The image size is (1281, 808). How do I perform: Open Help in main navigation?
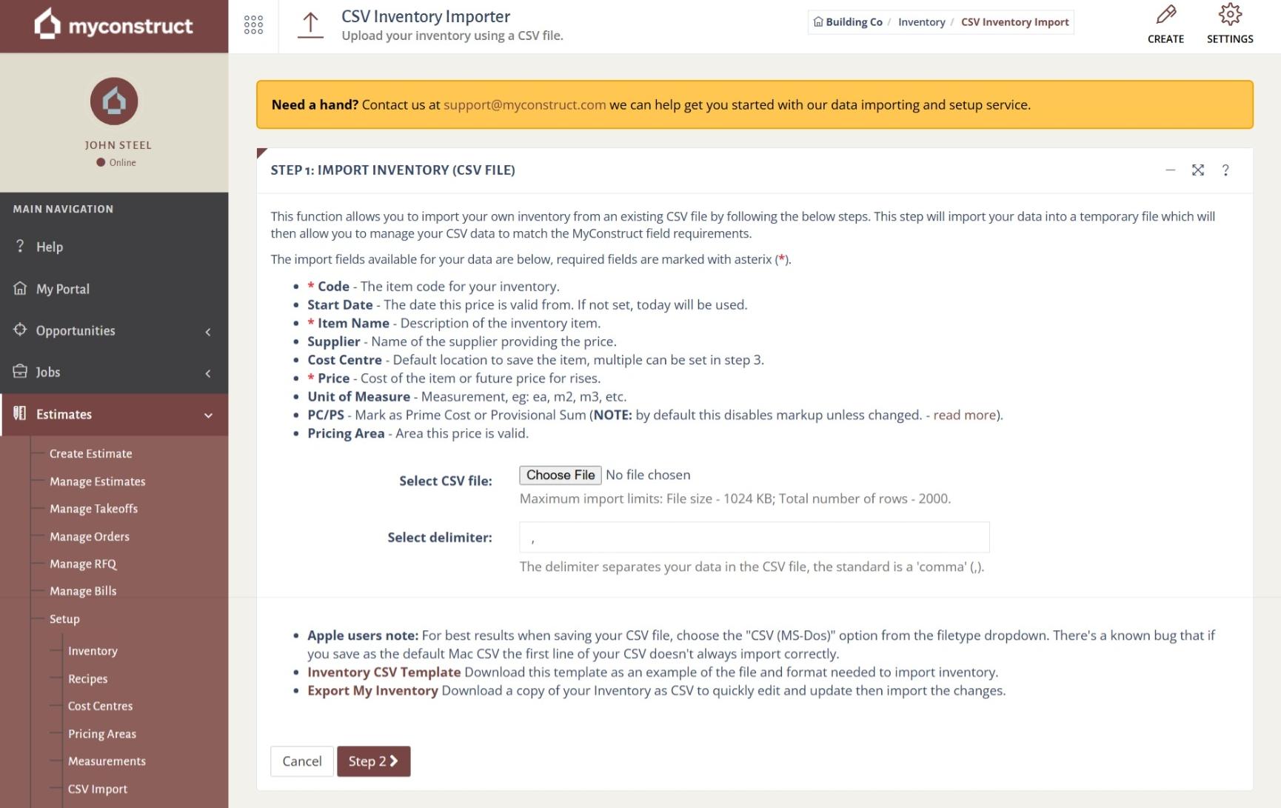click(50, 247)
